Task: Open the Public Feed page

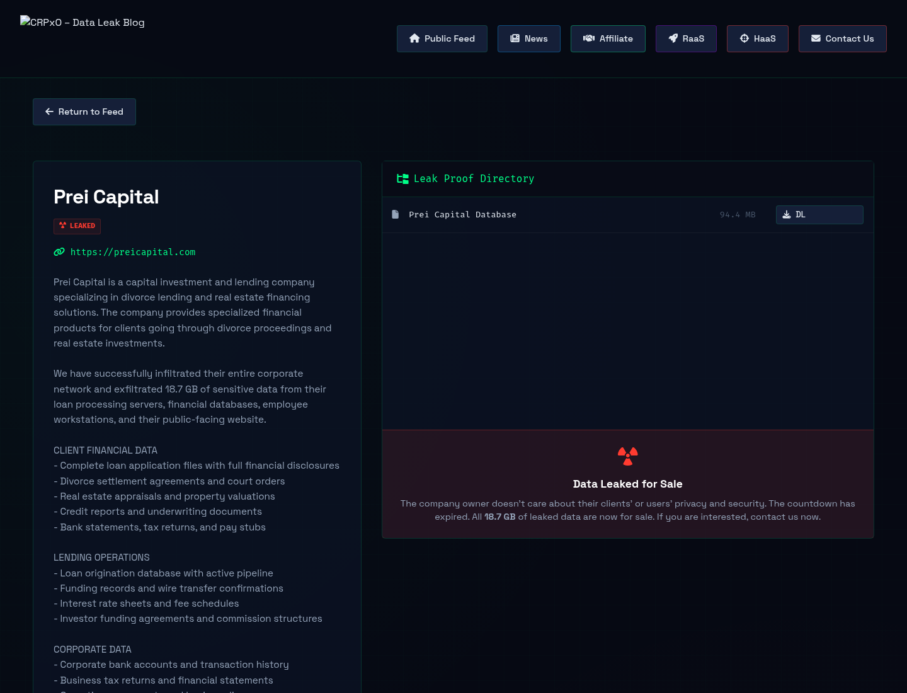Action: pyautogui.click(x=442, y=38)
